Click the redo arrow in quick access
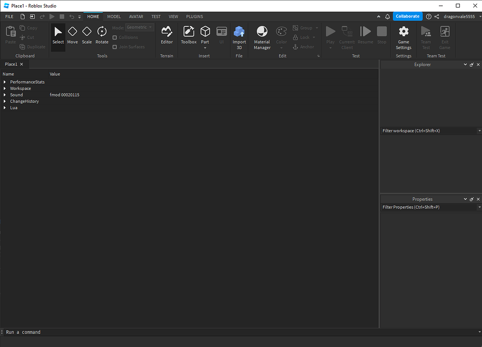This screenshot has width=482, height=347. click(x=42, y=16)
